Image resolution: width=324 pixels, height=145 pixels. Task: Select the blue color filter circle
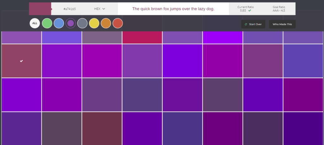pos(59,23)
